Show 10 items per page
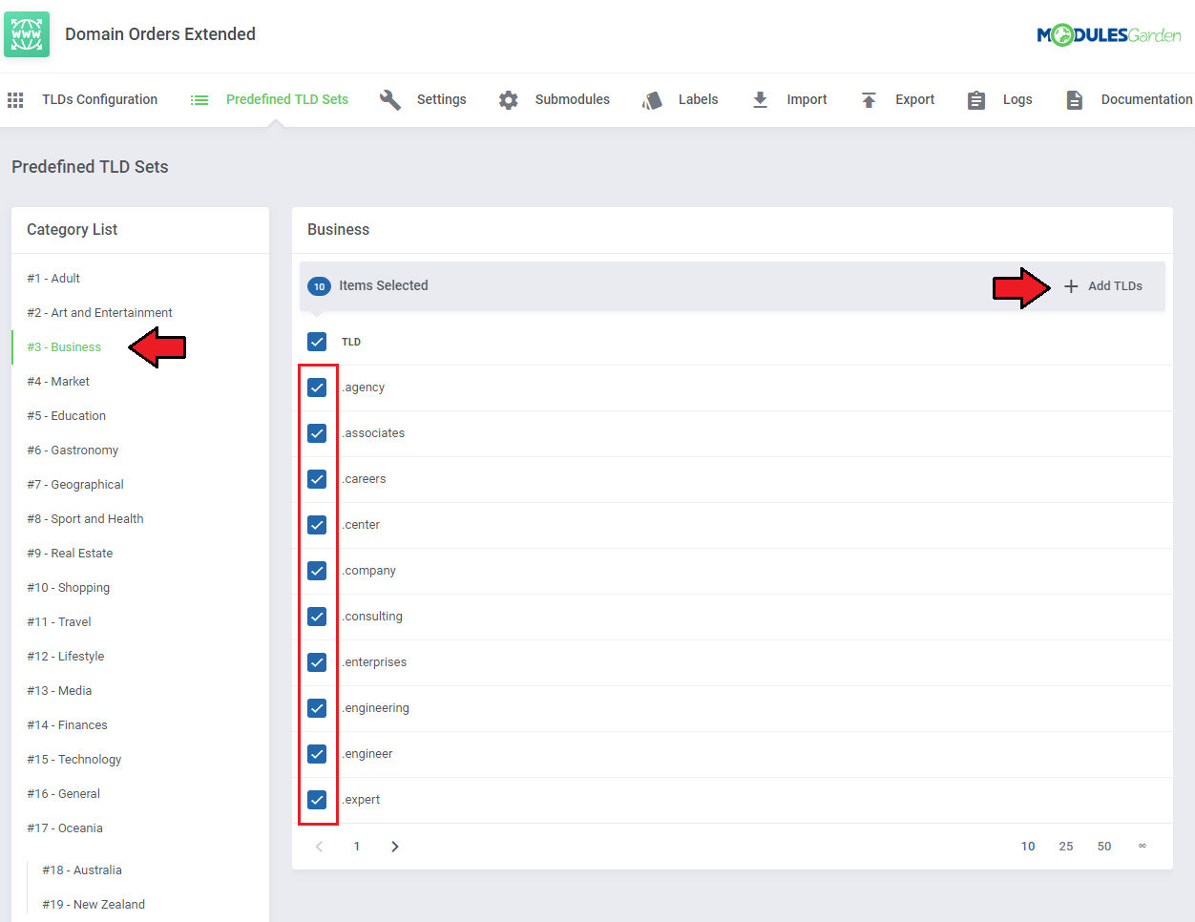 point(1028,847)
